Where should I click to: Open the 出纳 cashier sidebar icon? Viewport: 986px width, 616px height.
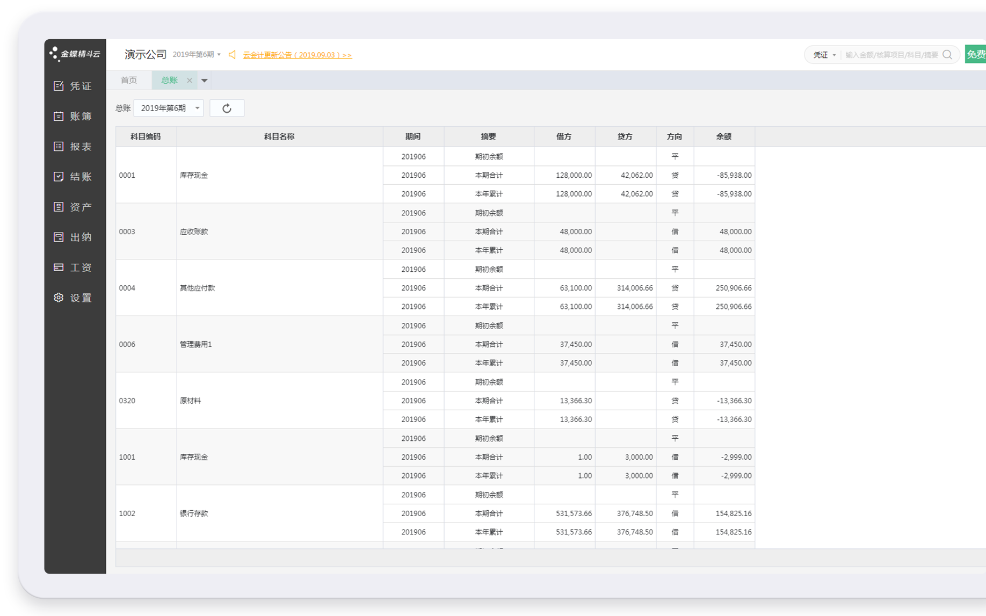tap(59, 237)
